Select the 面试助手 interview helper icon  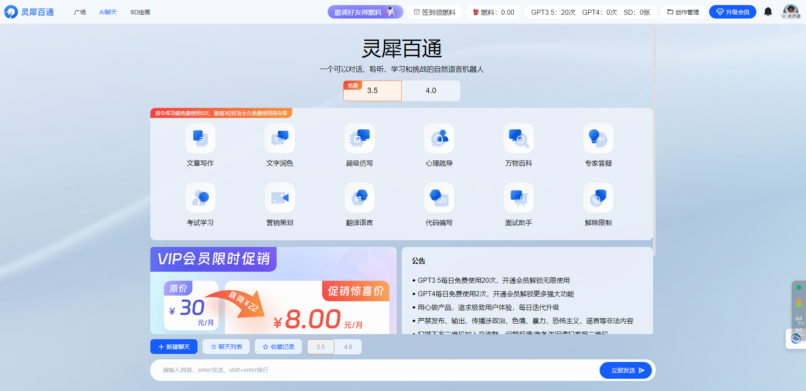point(518,198)
